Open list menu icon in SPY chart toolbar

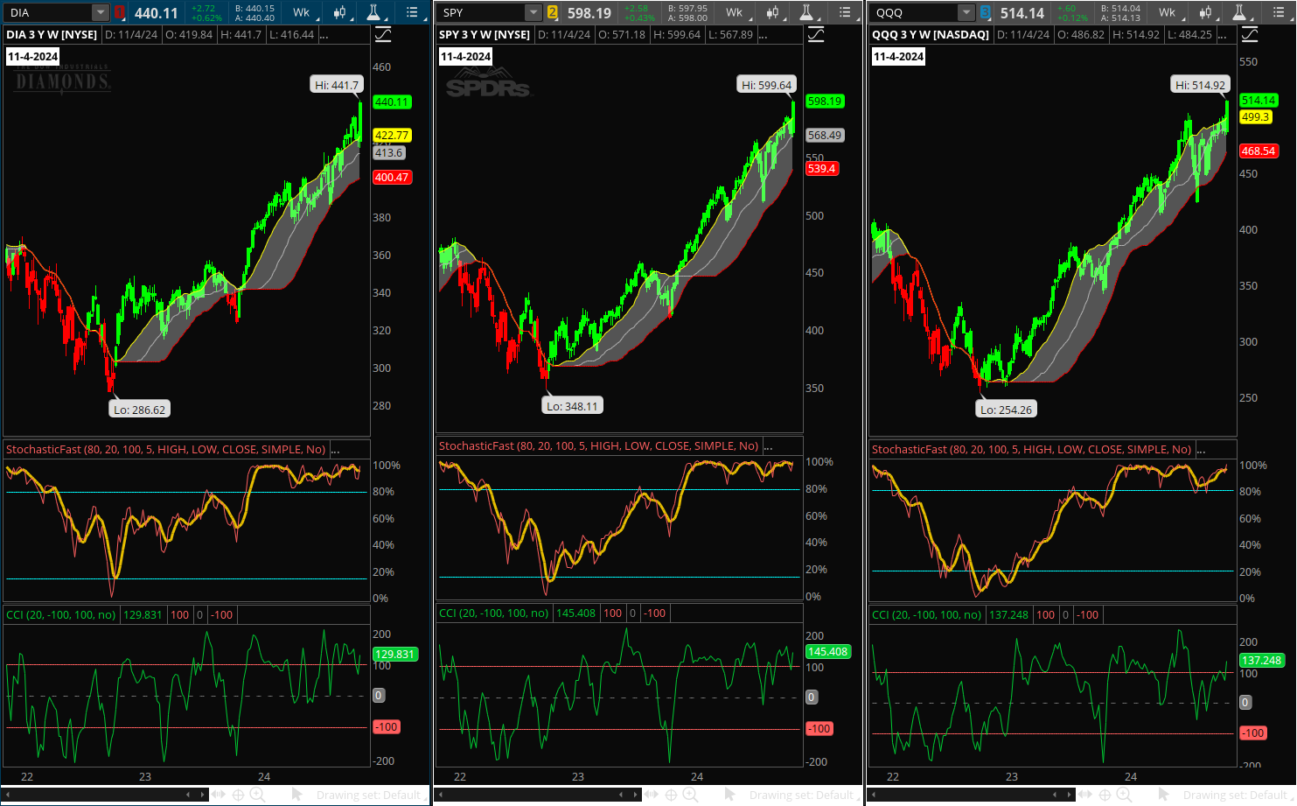[845, 12]
